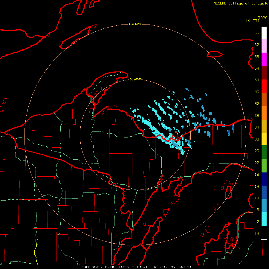Click the "30" legend value
This screenshot has height=269, width=269.
coord(257,139)
